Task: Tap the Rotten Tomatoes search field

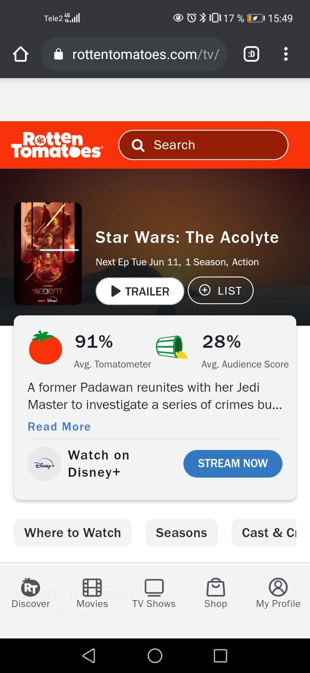Action: 203,145
